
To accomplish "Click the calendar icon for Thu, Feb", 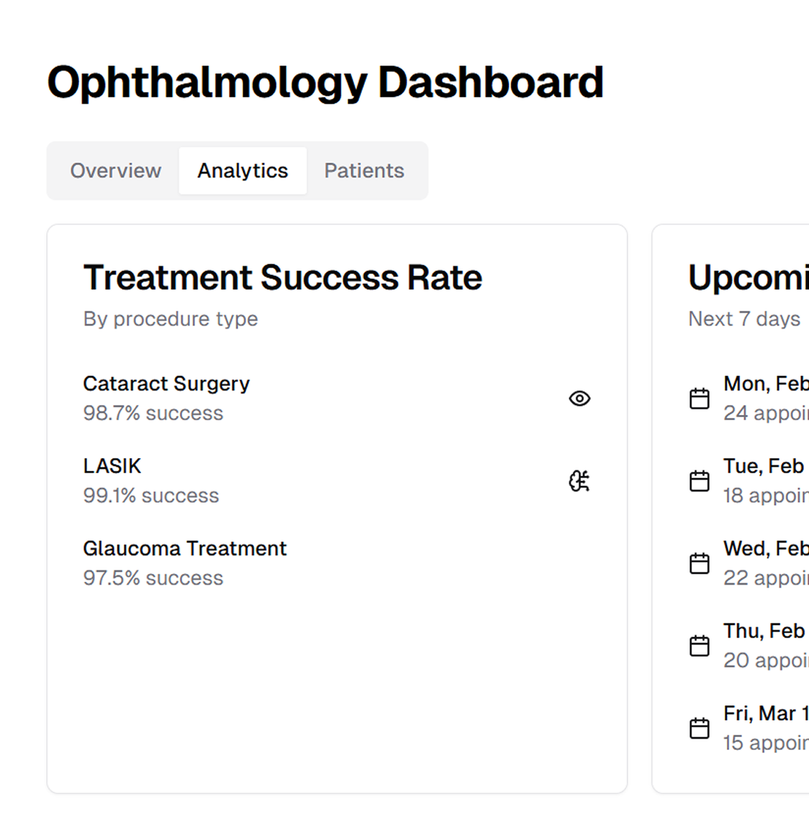I will point(700,646).
